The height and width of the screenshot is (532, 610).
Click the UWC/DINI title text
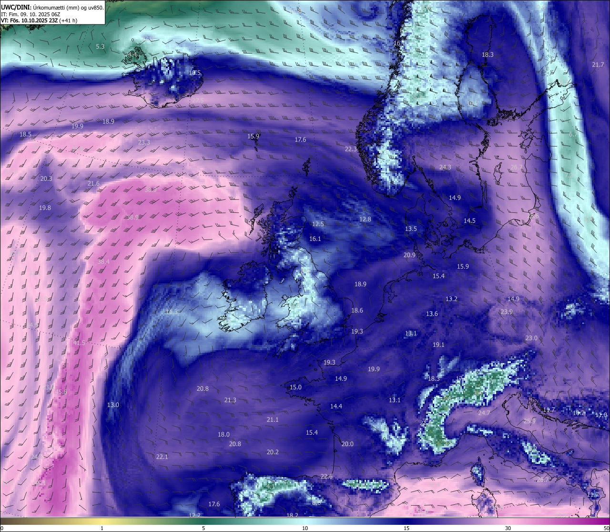click(16, 7)
